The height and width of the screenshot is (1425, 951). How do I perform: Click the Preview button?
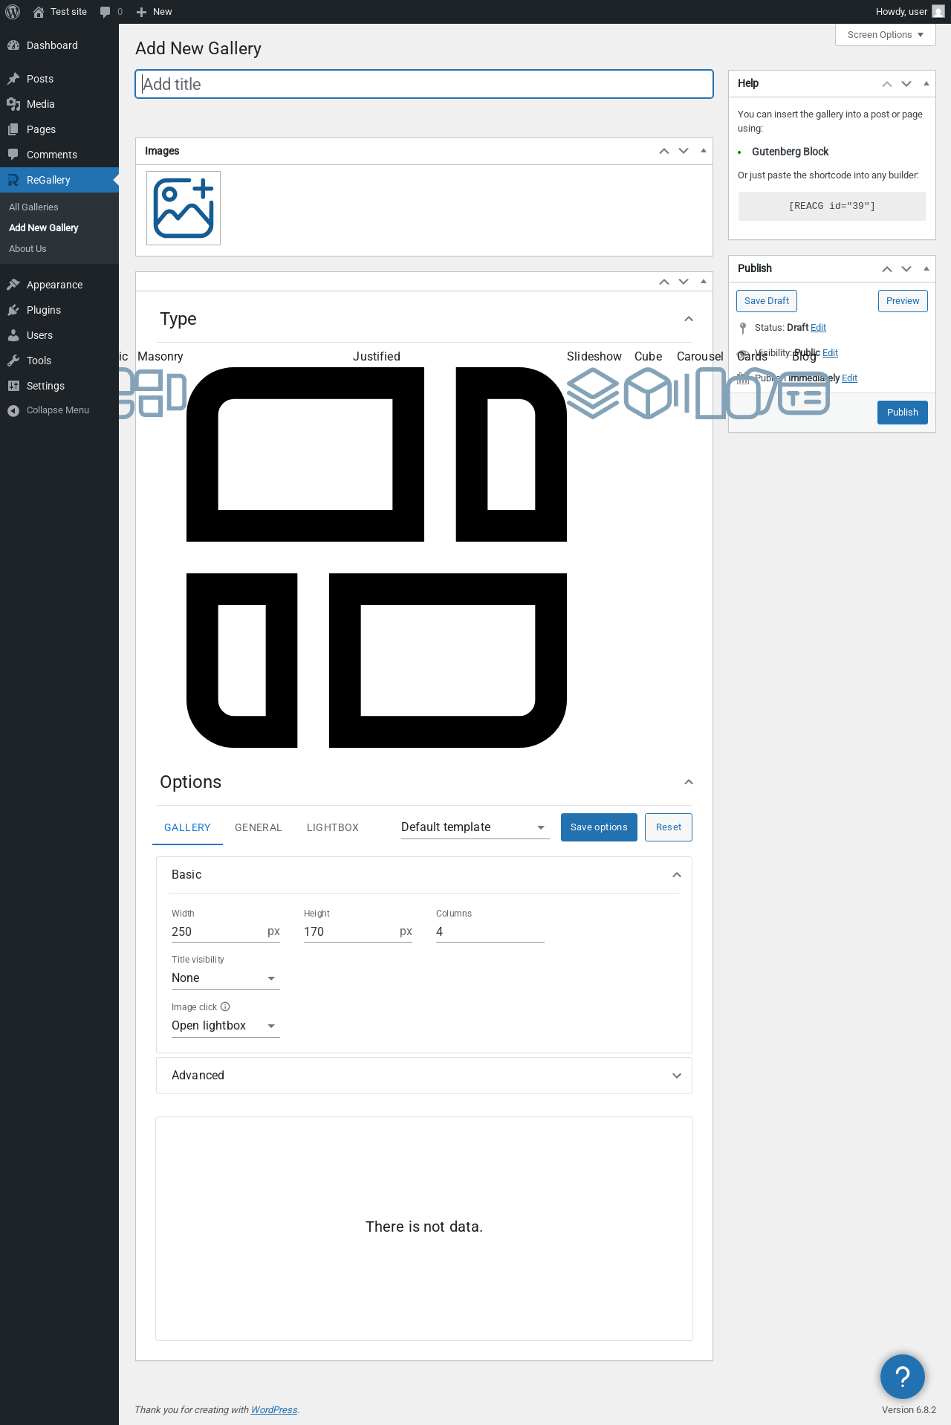903,301
